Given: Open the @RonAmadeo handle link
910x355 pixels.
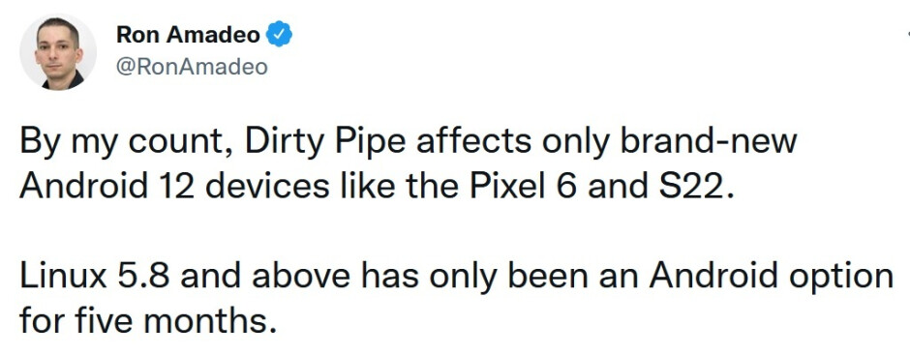Looking at the screenshot, I should [192, 68].
